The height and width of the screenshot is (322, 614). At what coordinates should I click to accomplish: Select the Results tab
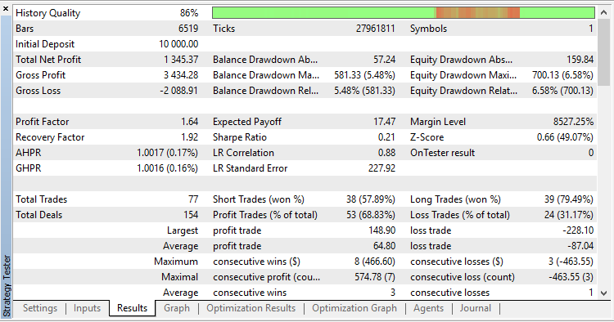coord(133,308)
